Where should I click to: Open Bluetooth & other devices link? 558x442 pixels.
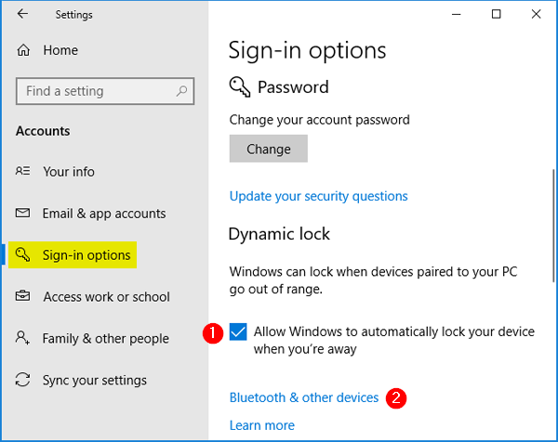point(304,397)
